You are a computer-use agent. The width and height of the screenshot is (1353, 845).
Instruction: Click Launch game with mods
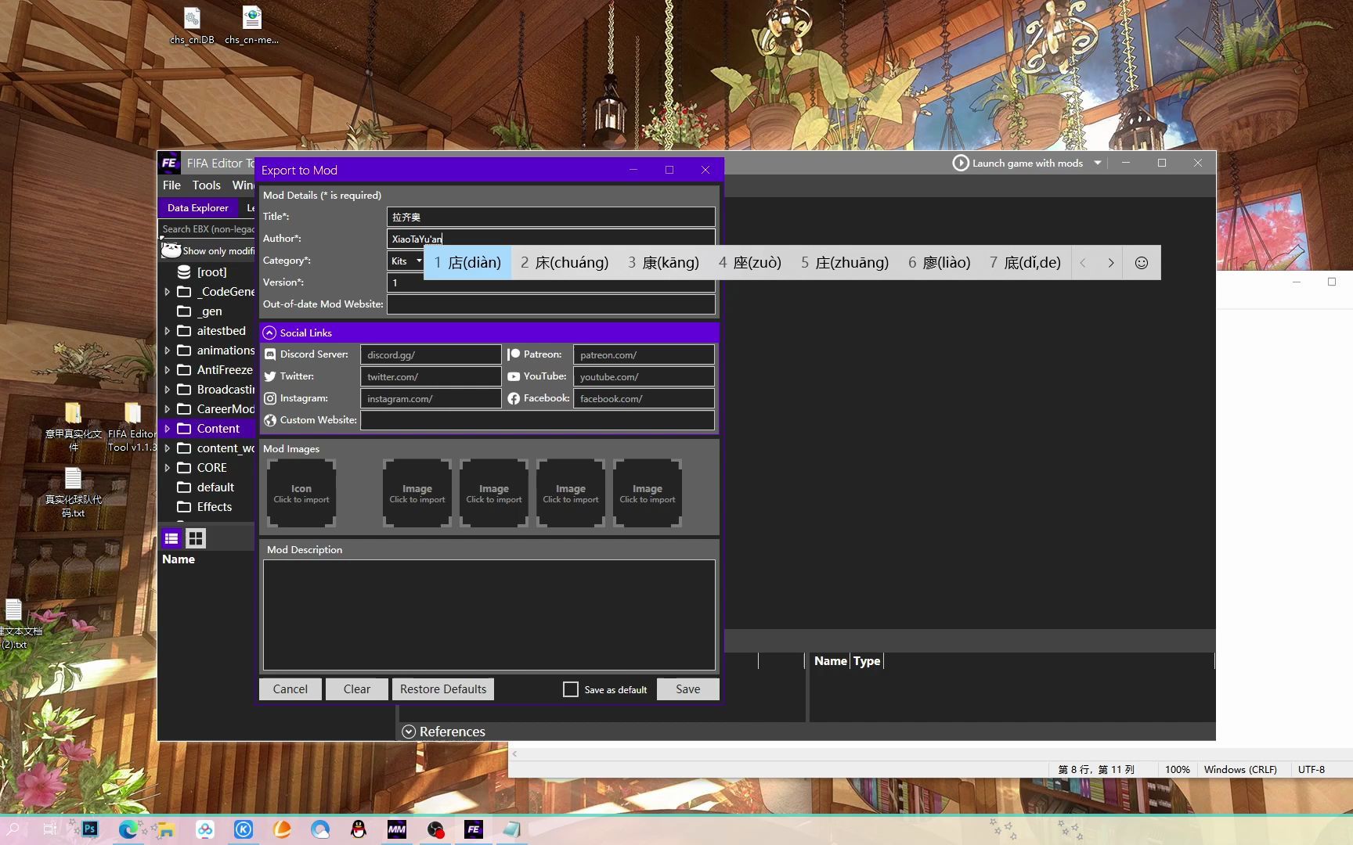[x=1026, y=163]
